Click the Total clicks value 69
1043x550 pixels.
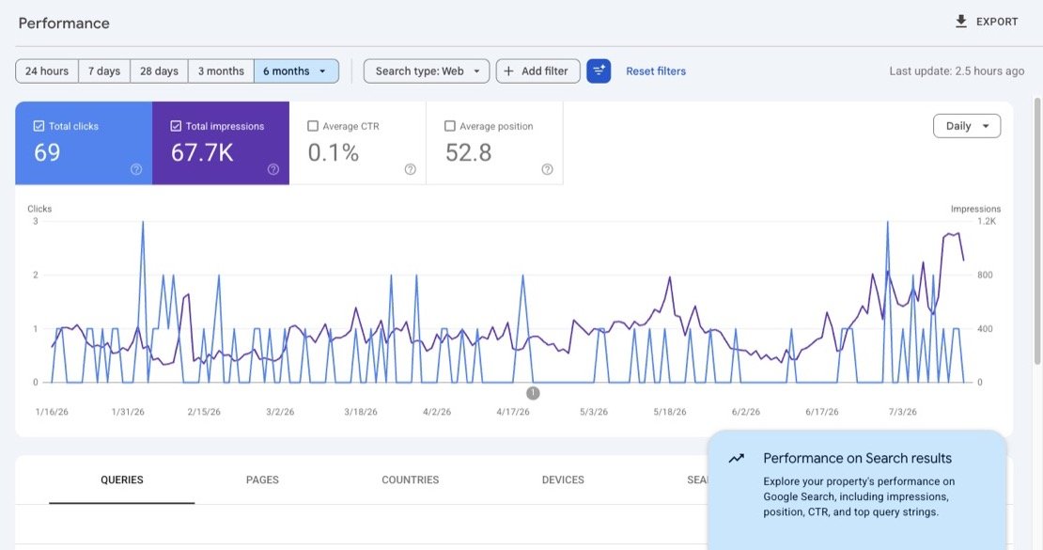coord(47,152)
